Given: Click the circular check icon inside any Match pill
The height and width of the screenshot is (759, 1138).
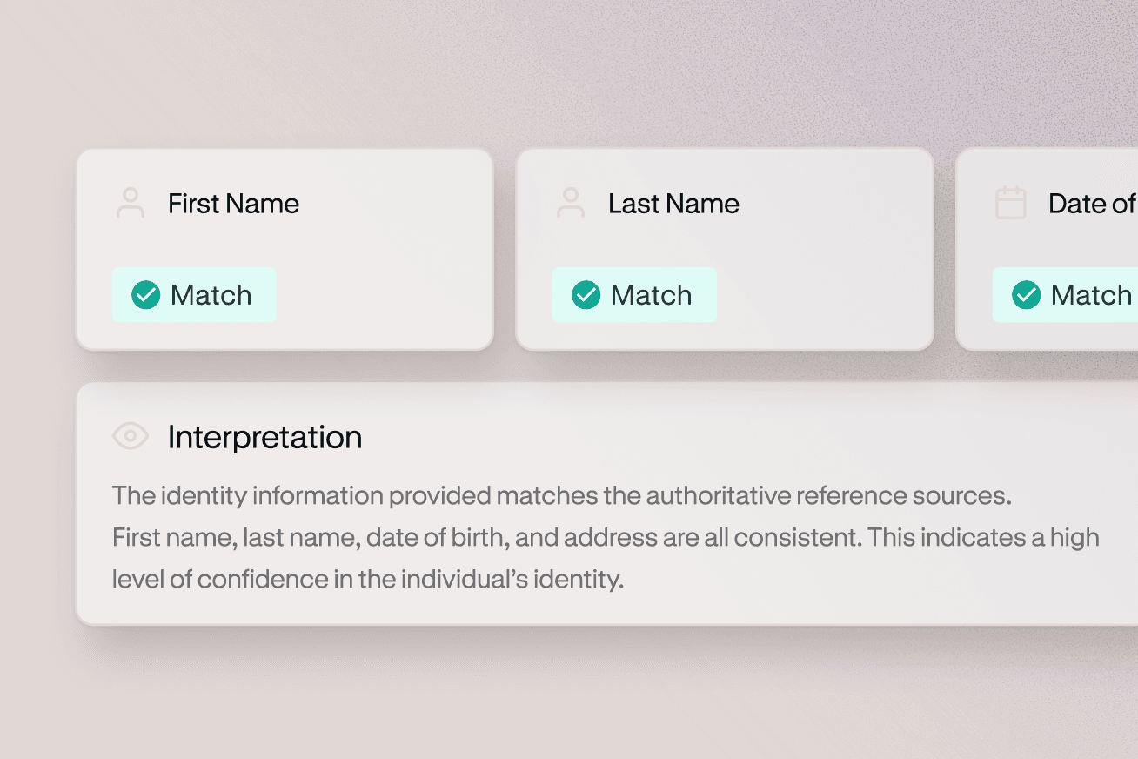Looking at the screenshot, I should click(x=146, y=295).
